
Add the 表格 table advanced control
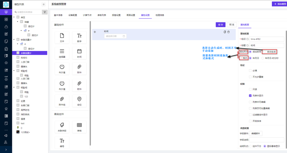point(79,127)
